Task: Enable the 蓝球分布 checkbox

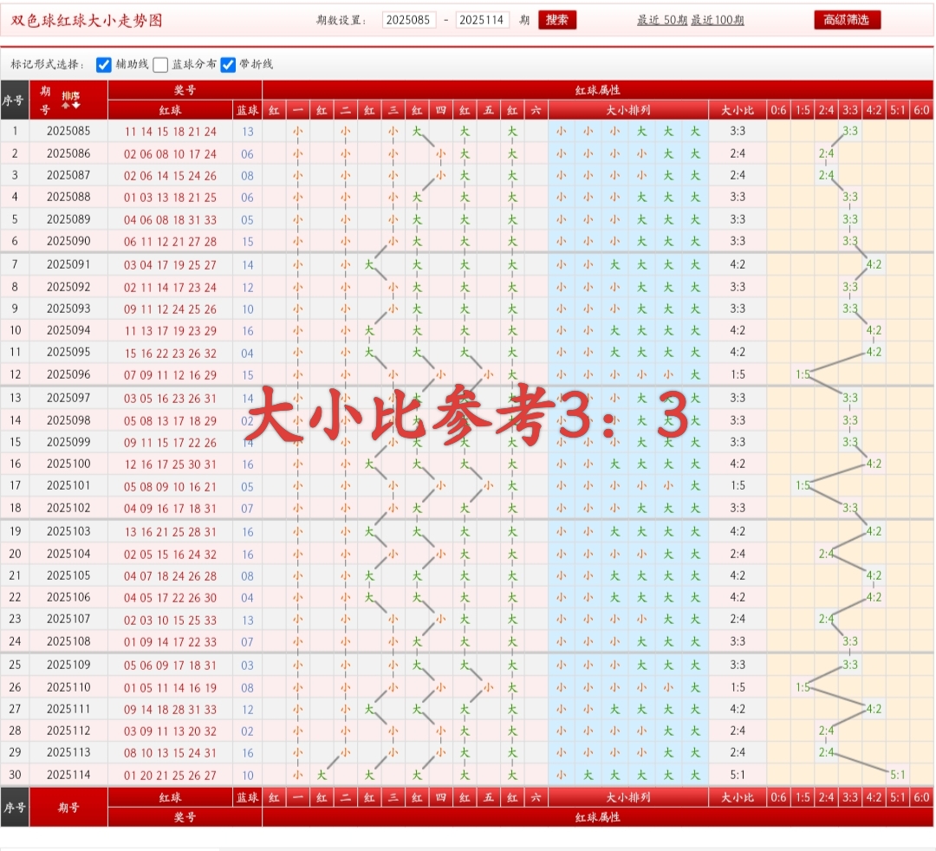Action: pos(160,63)
